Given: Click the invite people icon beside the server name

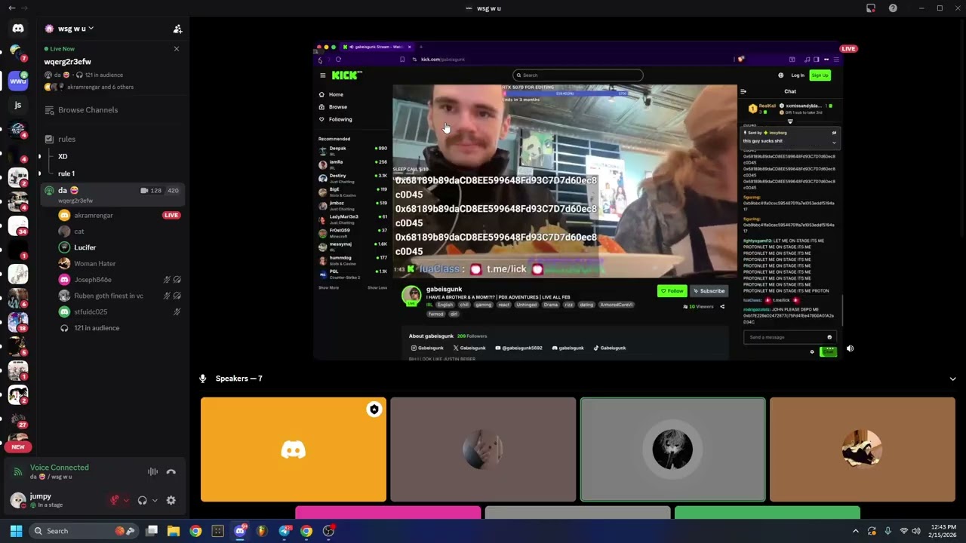Looking at the screenshot, I should pos(177,29).
